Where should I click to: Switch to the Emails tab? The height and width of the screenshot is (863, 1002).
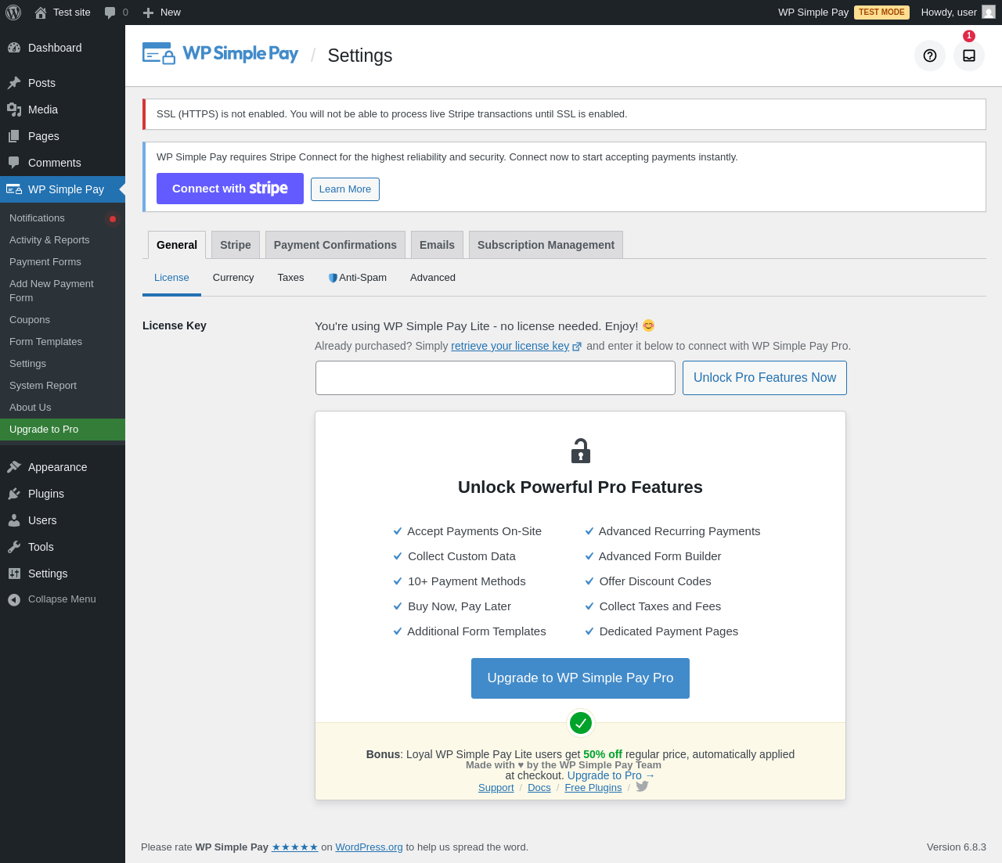click(437, 245)
